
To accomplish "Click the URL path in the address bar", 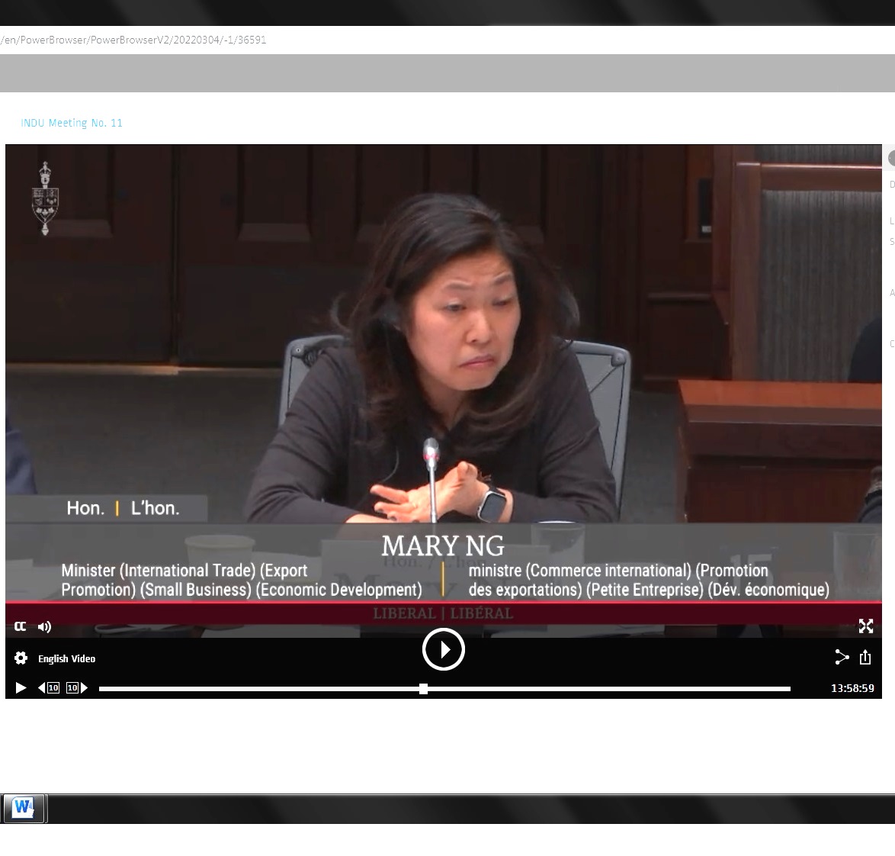I will [134, 40].
